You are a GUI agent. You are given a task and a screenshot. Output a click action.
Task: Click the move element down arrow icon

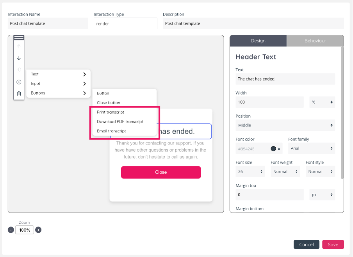(19, 58)
